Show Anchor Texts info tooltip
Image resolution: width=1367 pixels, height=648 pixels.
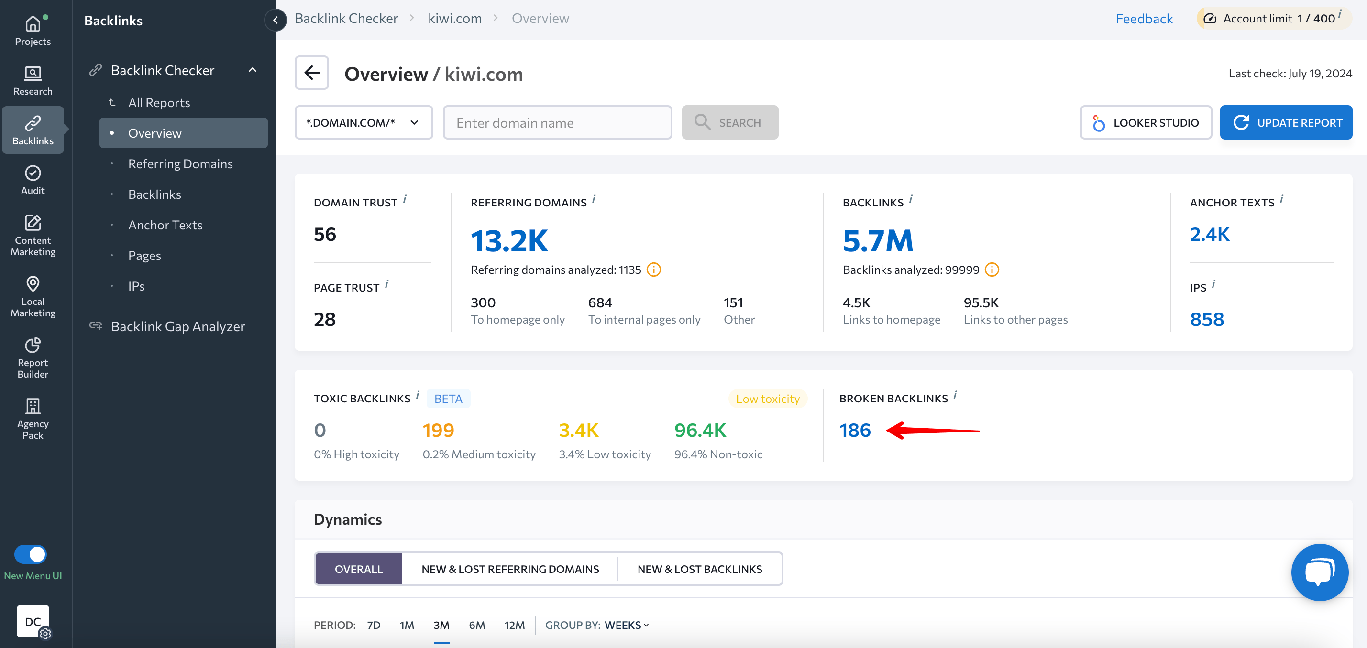point(1281,199)
